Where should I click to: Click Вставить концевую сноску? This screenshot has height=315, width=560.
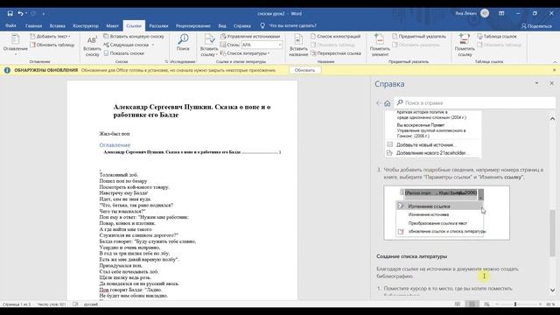tap(134, 37)
